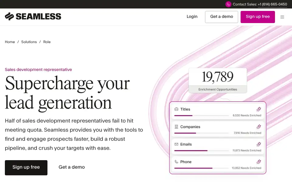
Task: Click the enrich star icon for Titles
Action: click(259, 109)
